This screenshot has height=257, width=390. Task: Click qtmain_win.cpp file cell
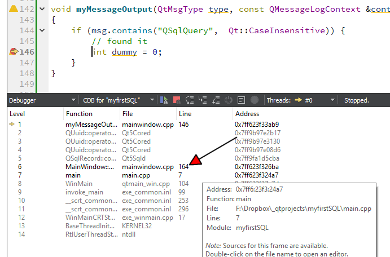[146, 184]
